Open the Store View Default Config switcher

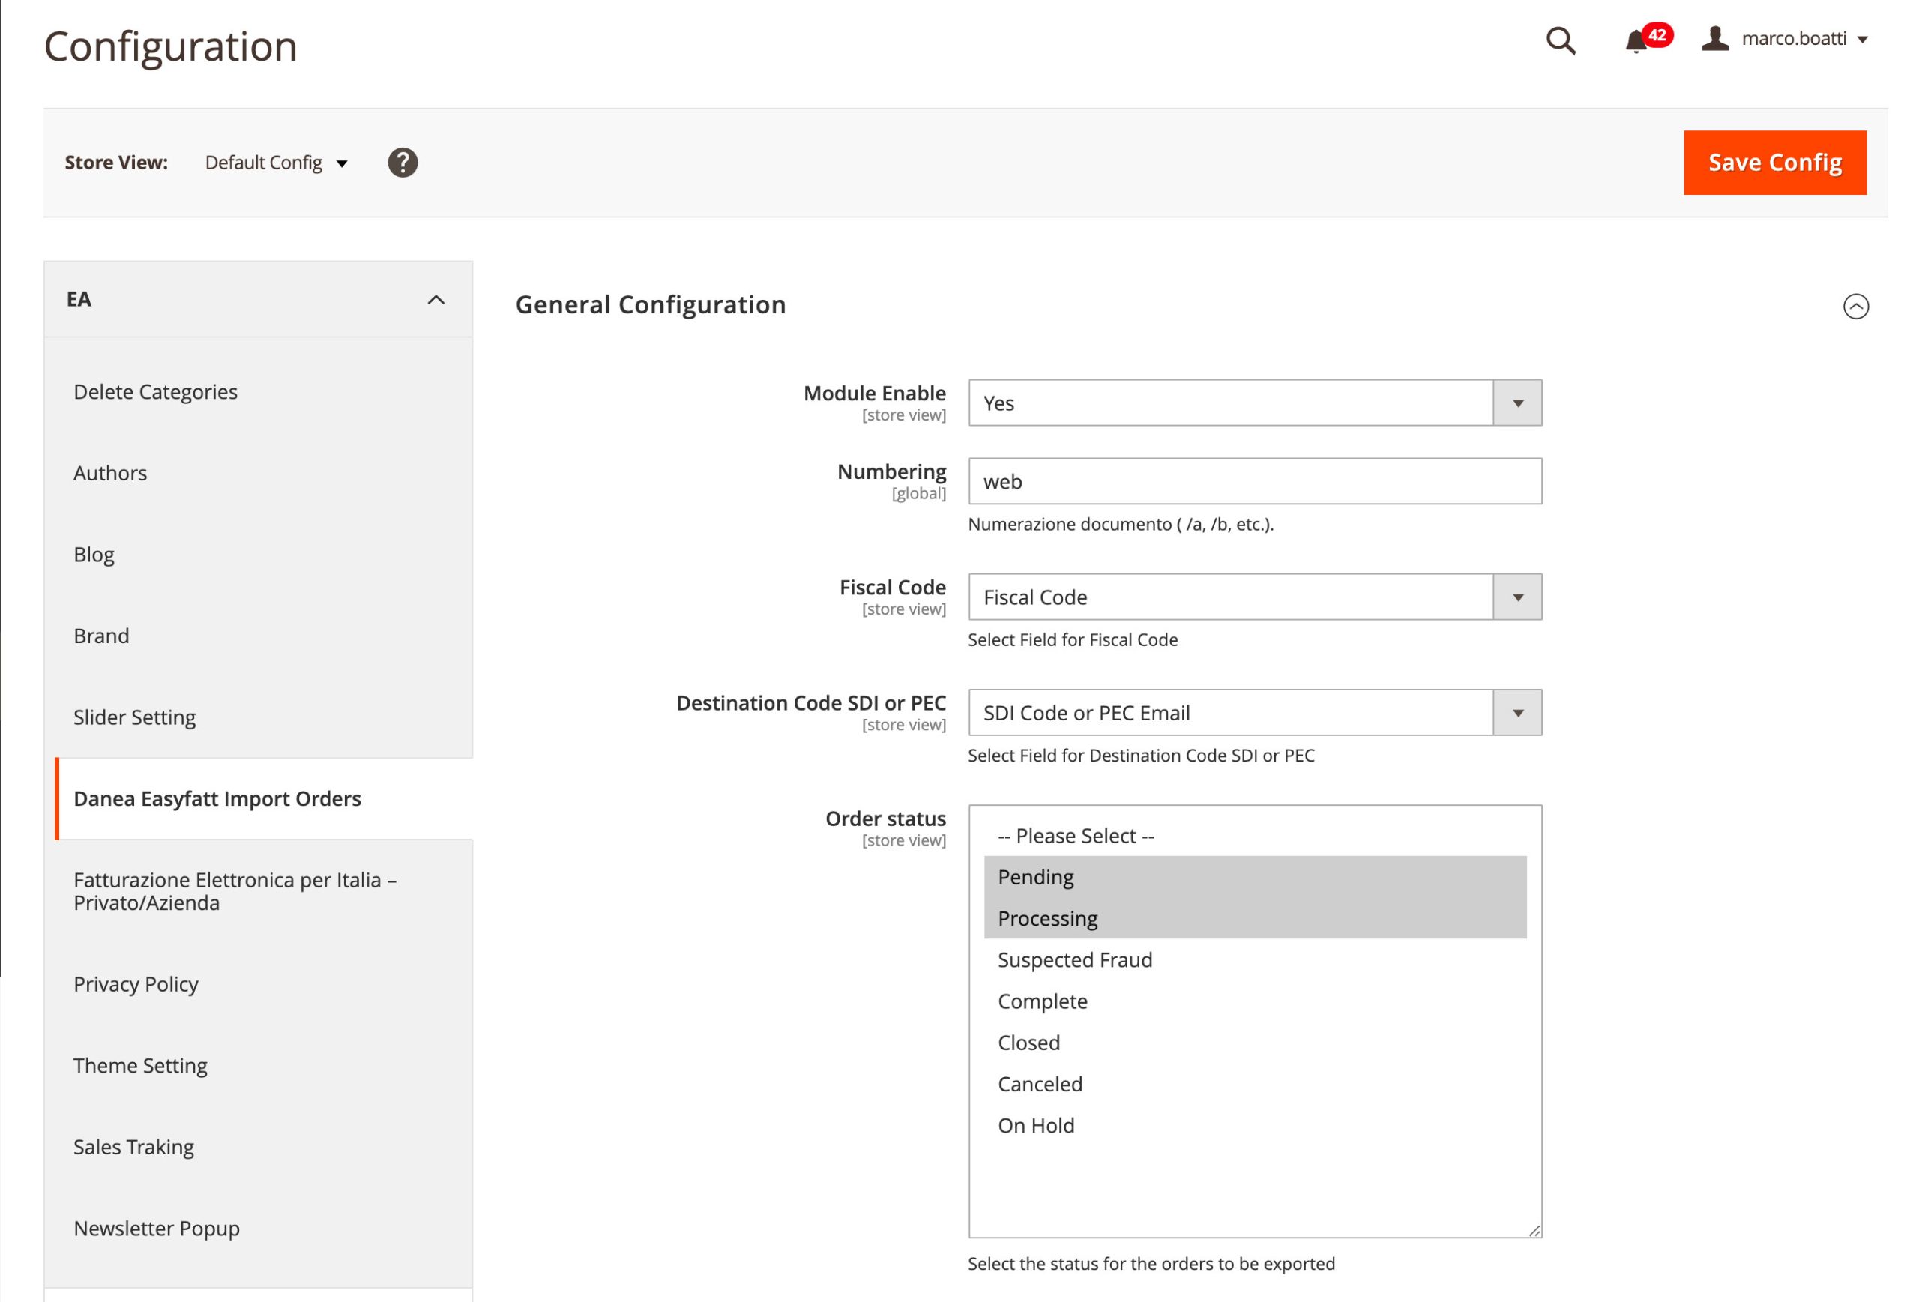[x=276, y=163]
